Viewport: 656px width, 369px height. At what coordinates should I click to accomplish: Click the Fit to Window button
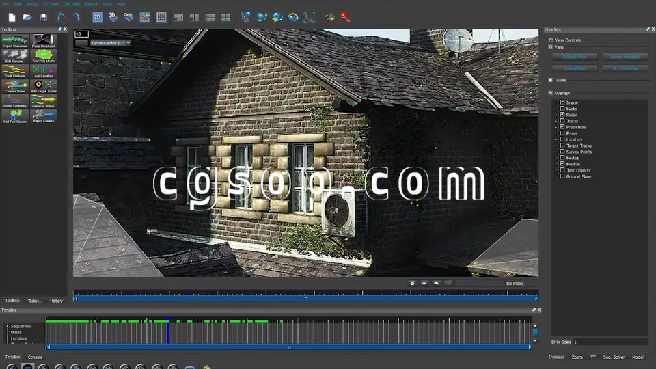point(625,68)
